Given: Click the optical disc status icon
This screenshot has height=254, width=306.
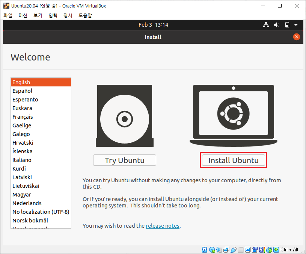Looking at the screenshot, I should point(212,250).
